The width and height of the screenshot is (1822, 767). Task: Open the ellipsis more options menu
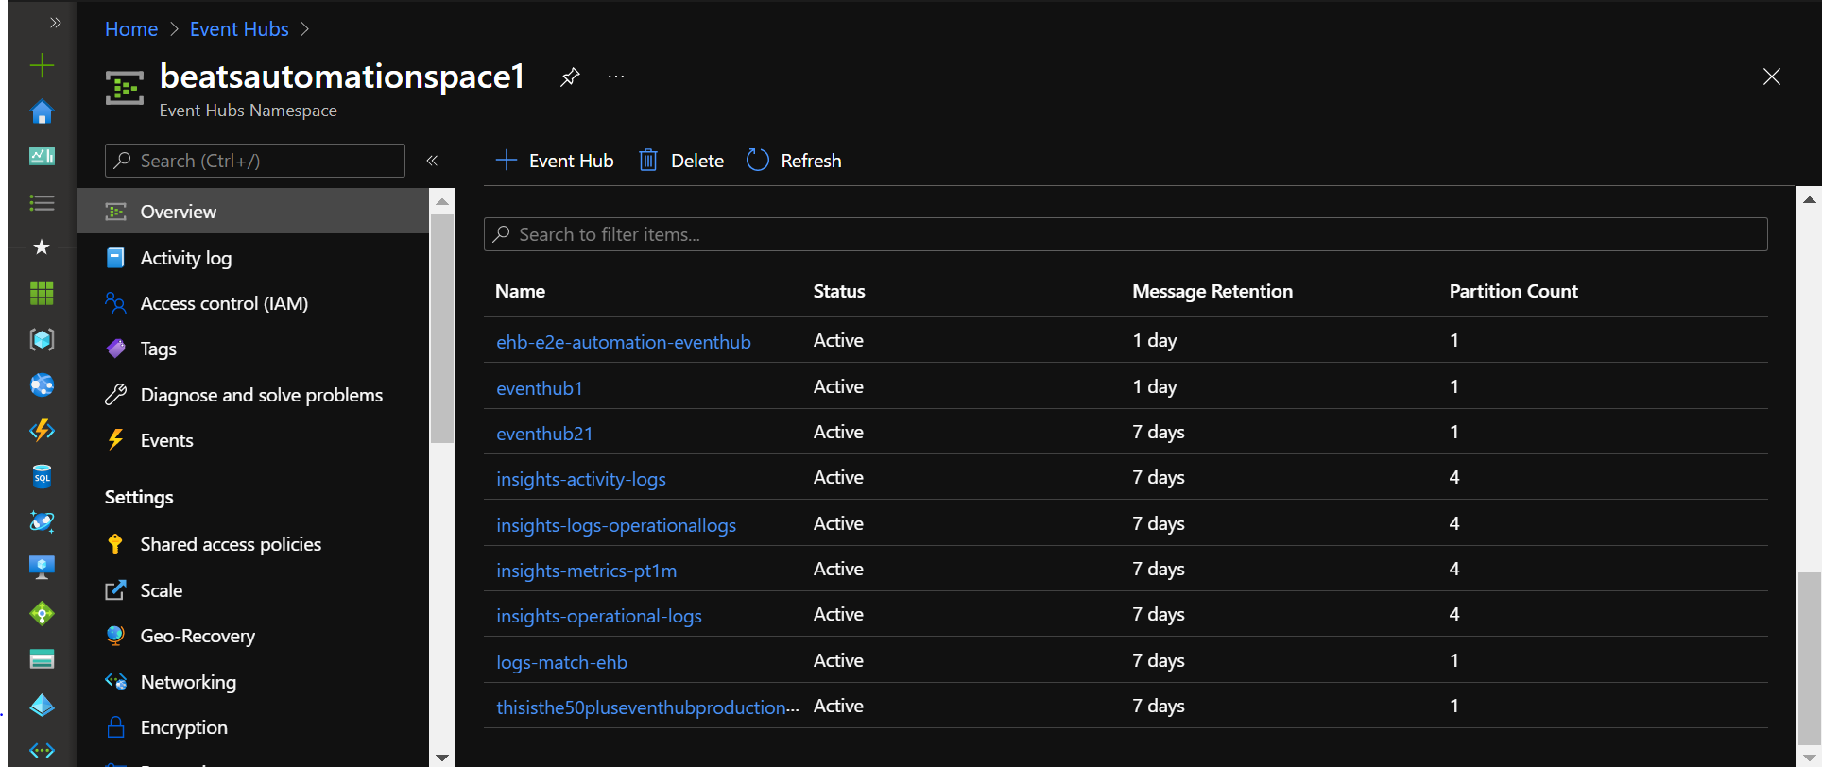pyautogui.click(x=616, y=77)
